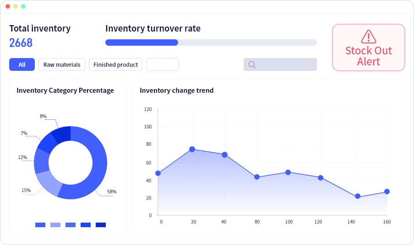
Task: Click the Total inventory heading
Action: [40, 28]
